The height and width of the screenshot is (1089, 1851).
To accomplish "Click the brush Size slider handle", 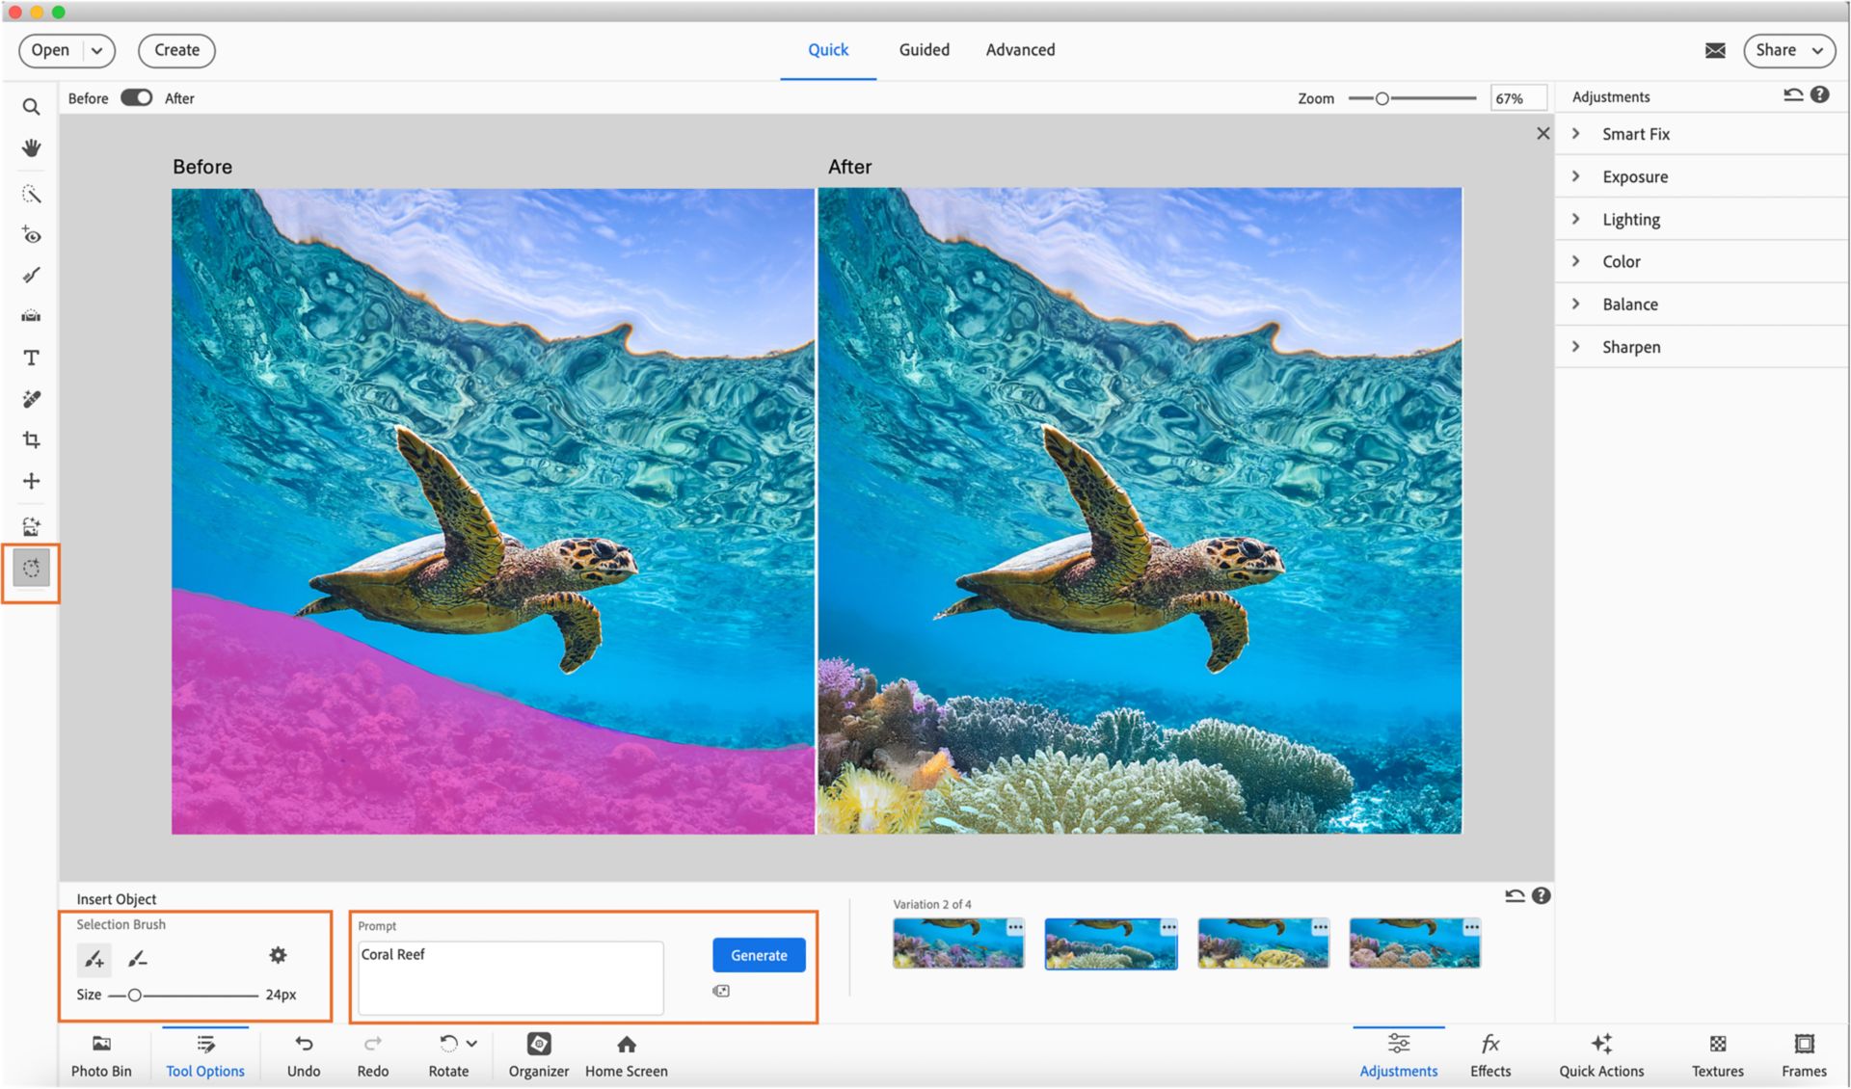I will [135, 994].
